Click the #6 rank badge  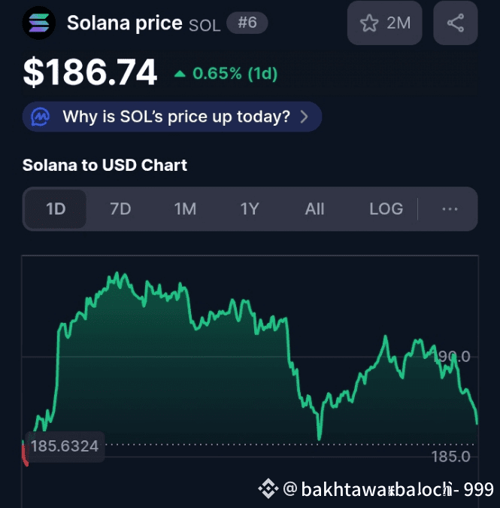point(247,23)
